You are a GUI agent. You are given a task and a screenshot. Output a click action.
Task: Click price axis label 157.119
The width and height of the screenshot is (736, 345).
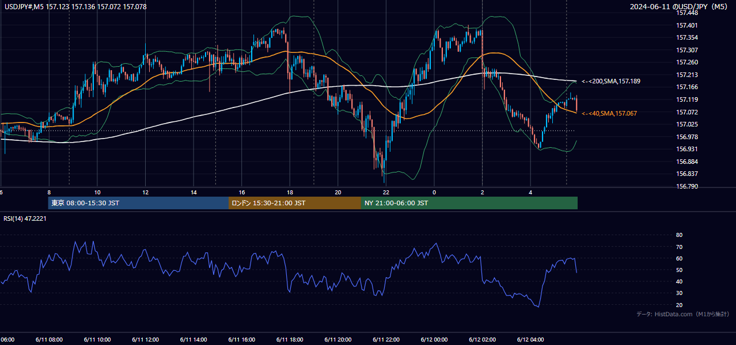pyautogui.click(x=688, y=99)
